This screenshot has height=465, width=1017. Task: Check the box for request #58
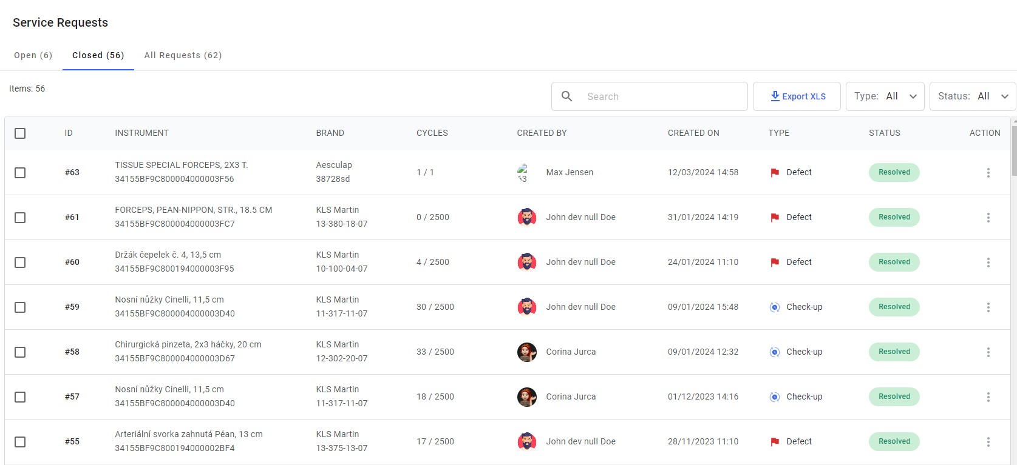[20, 352]
